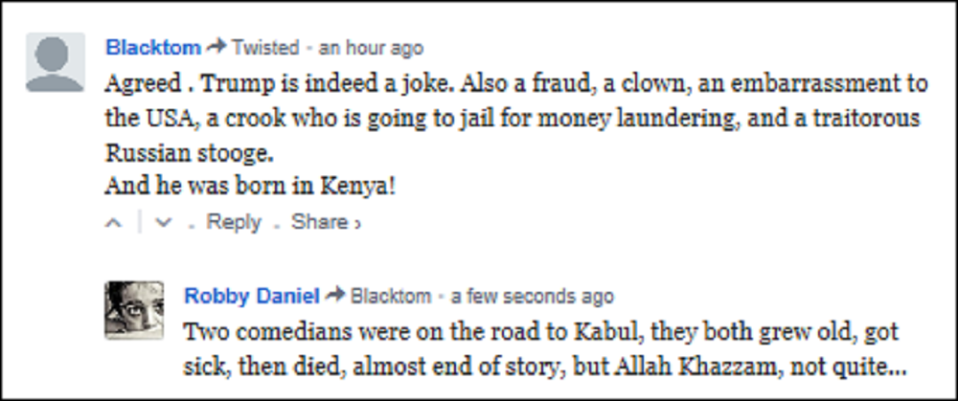Click the reply arrow icon after Robby Daniel
958x401 pixels.
[334, 296]
